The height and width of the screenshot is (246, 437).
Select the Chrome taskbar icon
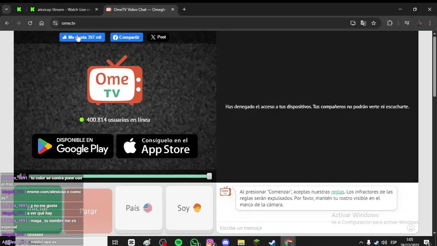point(288,242)
